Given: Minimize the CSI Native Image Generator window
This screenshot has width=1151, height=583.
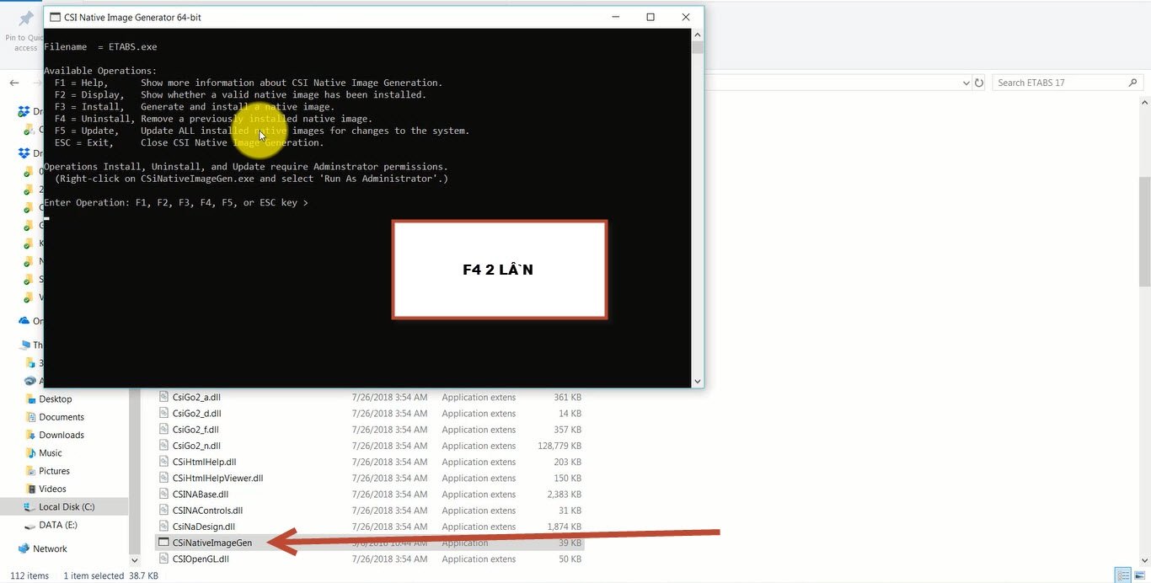Looking at the screenshot, I should click(x=615, y=17).
